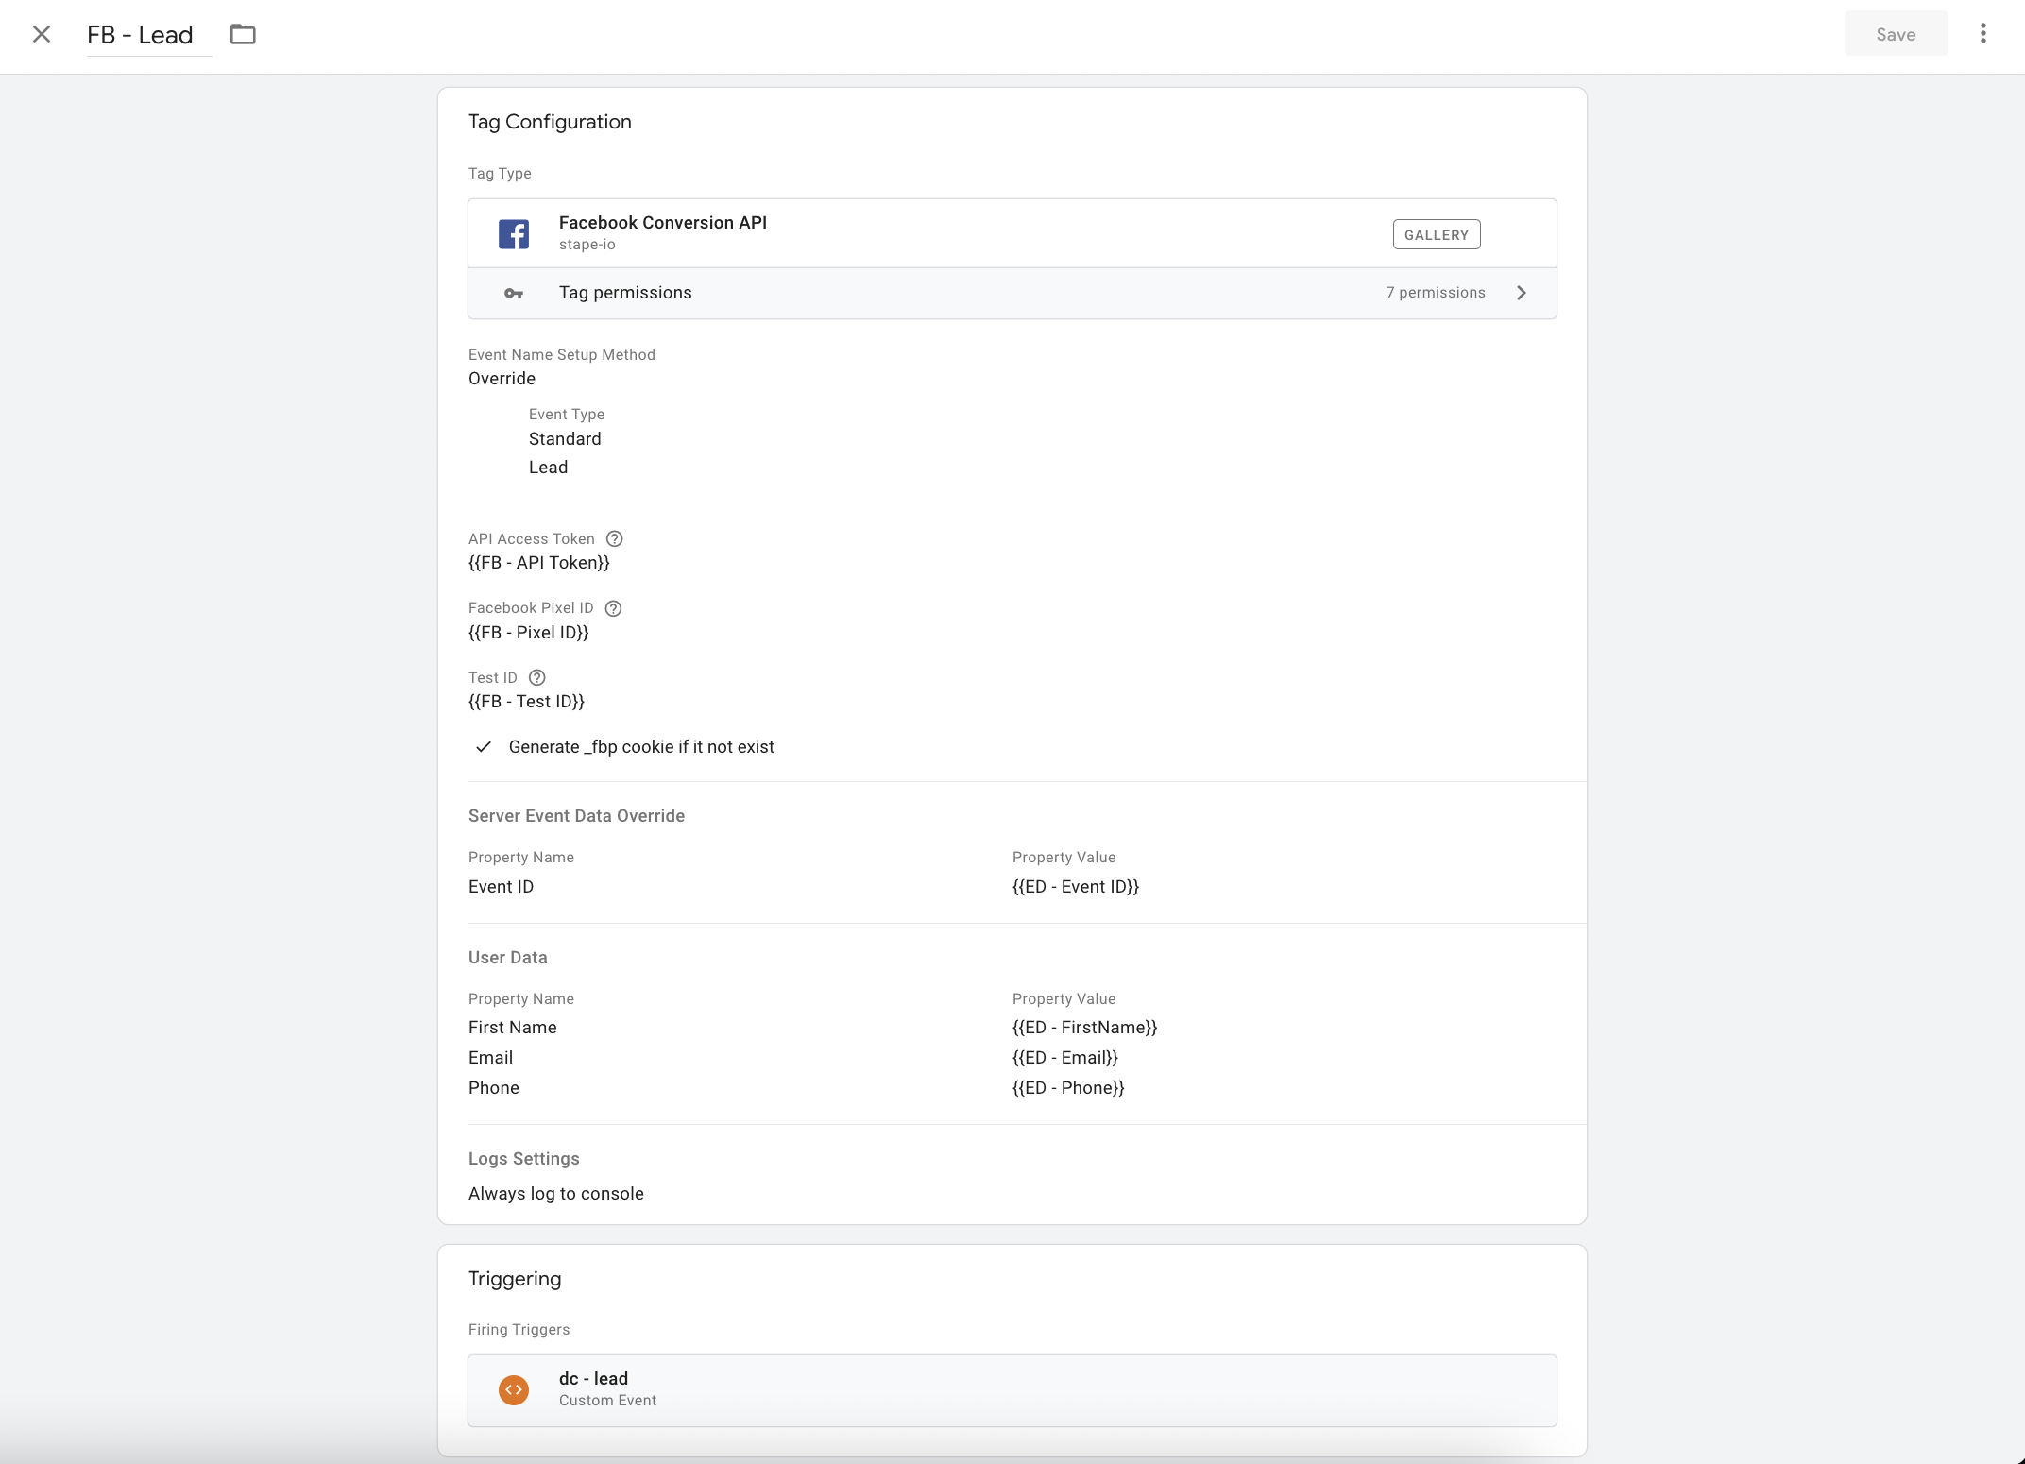Click the stape-io vendor label
This screenshot has height=1464, width=2025.
[x=587, y=245]
